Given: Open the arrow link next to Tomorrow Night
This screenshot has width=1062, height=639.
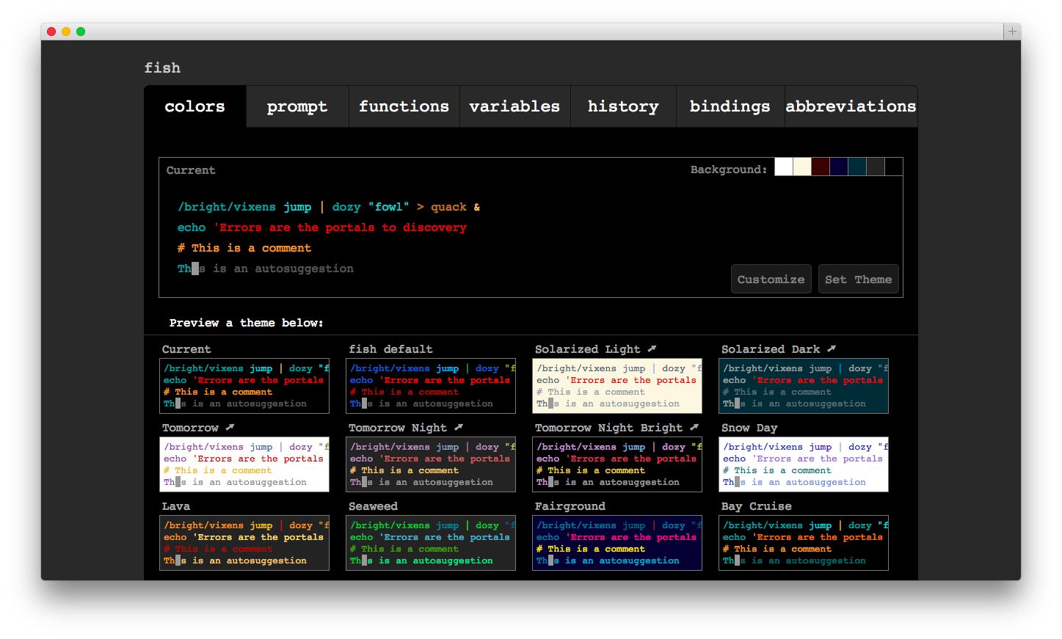Looking at the screenshot, I should point(459,427).
